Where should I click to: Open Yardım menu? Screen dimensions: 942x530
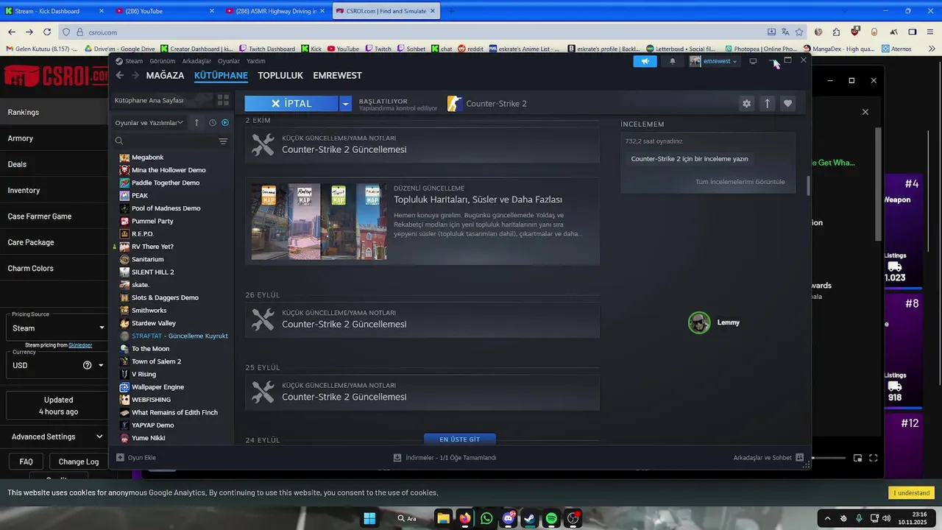pos(256,61)
